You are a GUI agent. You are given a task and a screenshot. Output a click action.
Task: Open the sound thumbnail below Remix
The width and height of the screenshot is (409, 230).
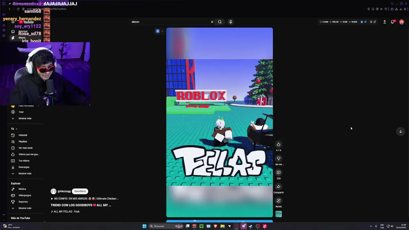(279, 214)
